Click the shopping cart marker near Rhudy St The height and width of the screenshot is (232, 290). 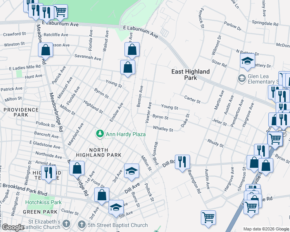click(x=275, y=140)
